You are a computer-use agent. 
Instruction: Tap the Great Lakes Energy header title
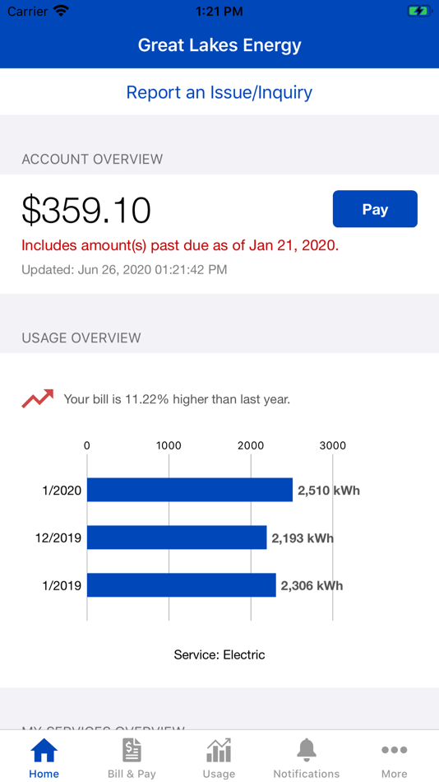(219, 45)
